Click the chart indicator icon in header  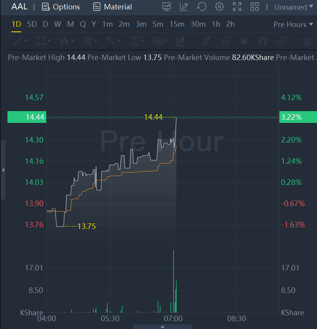(x=167, y=7)
